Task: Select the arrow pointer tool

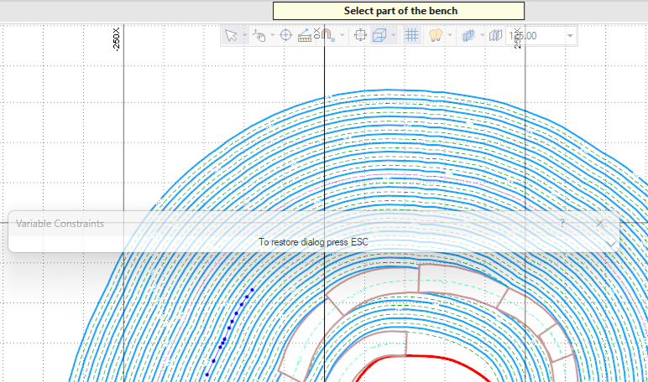Action: point(231,35)
